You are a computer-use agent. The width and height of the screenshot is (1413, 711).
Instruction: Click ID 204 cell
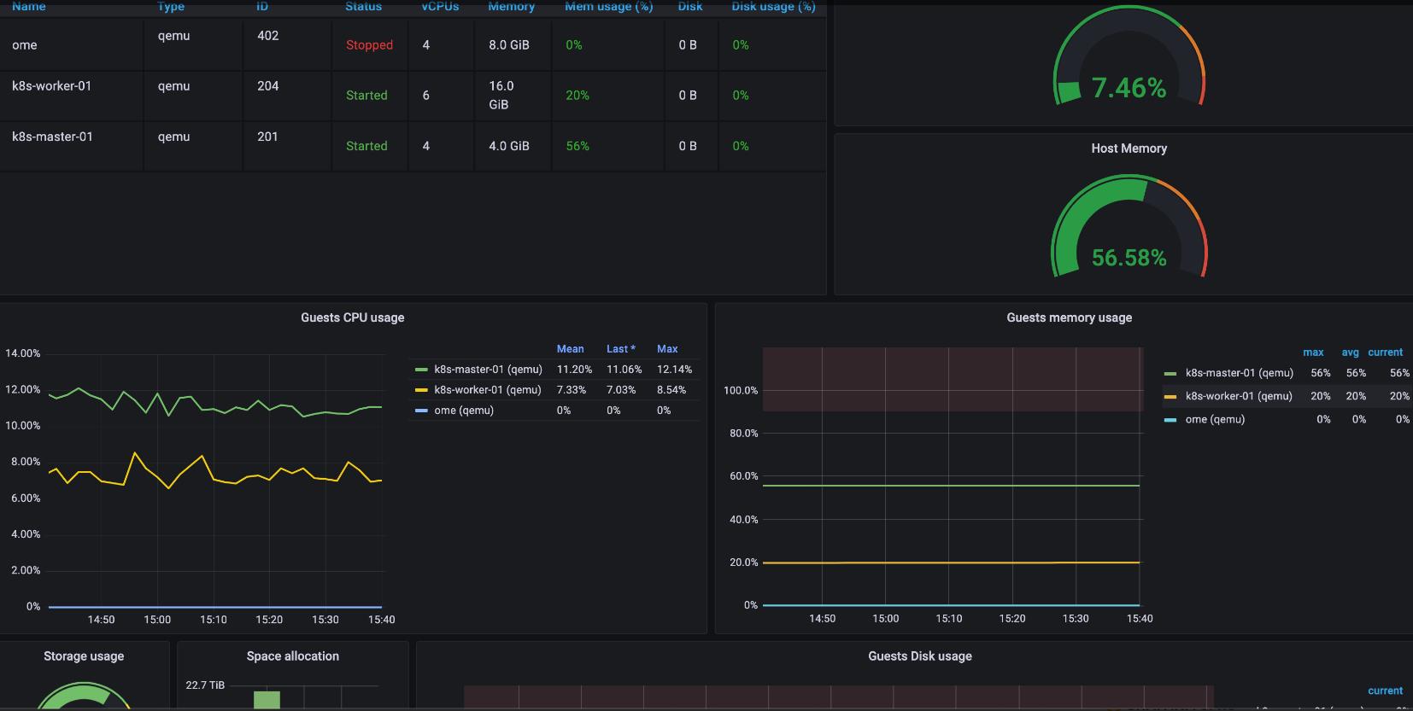(267, 86)
